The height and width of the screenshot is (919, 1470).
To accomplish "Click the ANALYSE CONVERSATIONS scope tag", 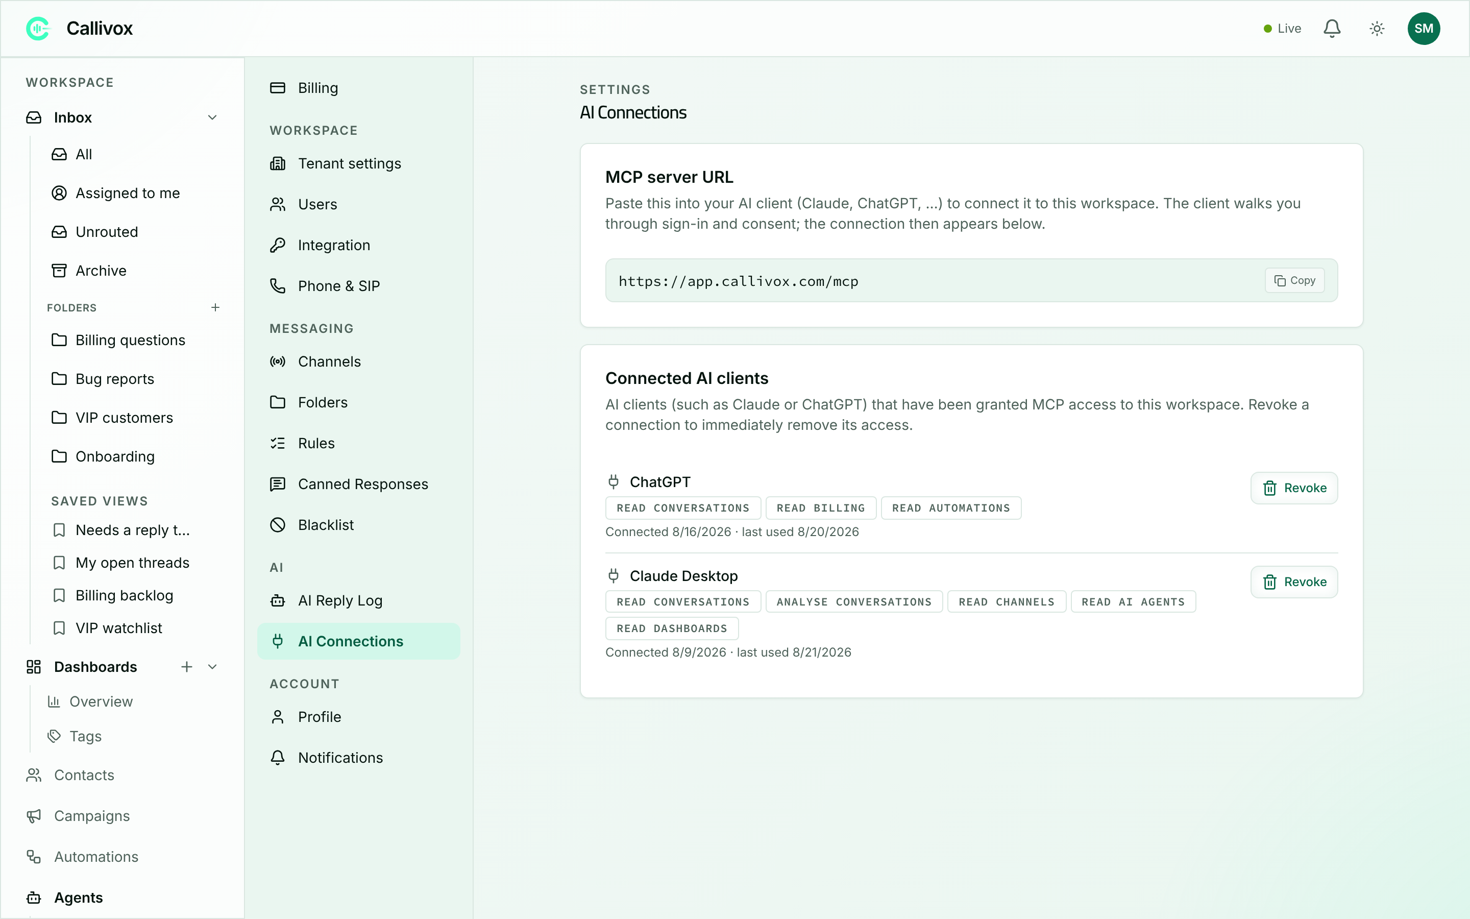I will point(853,602).
